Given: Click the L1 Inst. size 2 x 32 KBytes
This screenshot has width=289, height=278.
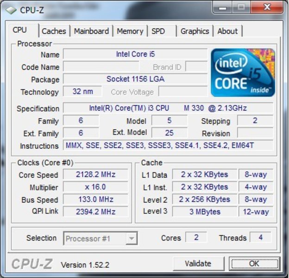Looking at the screenshot, I should click(x=205, y=187).
